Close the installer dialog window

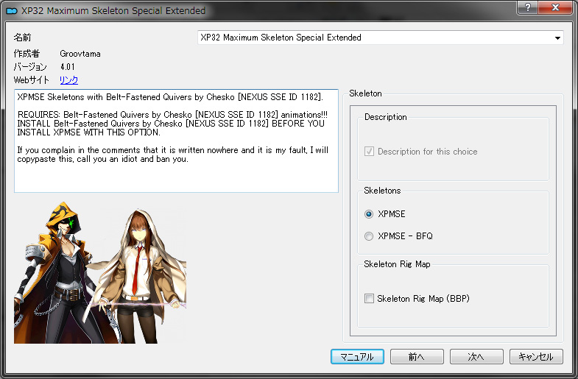[555, 7]
